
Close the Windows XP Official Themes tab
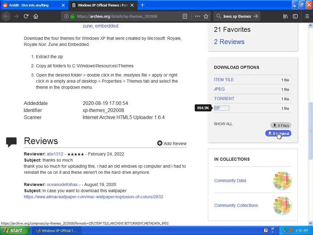(132, 5)
